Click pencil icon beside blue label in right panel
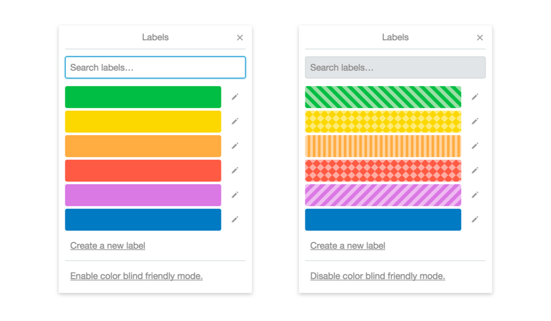This screenshot has width=551, height=321. [x=475, y=219]
